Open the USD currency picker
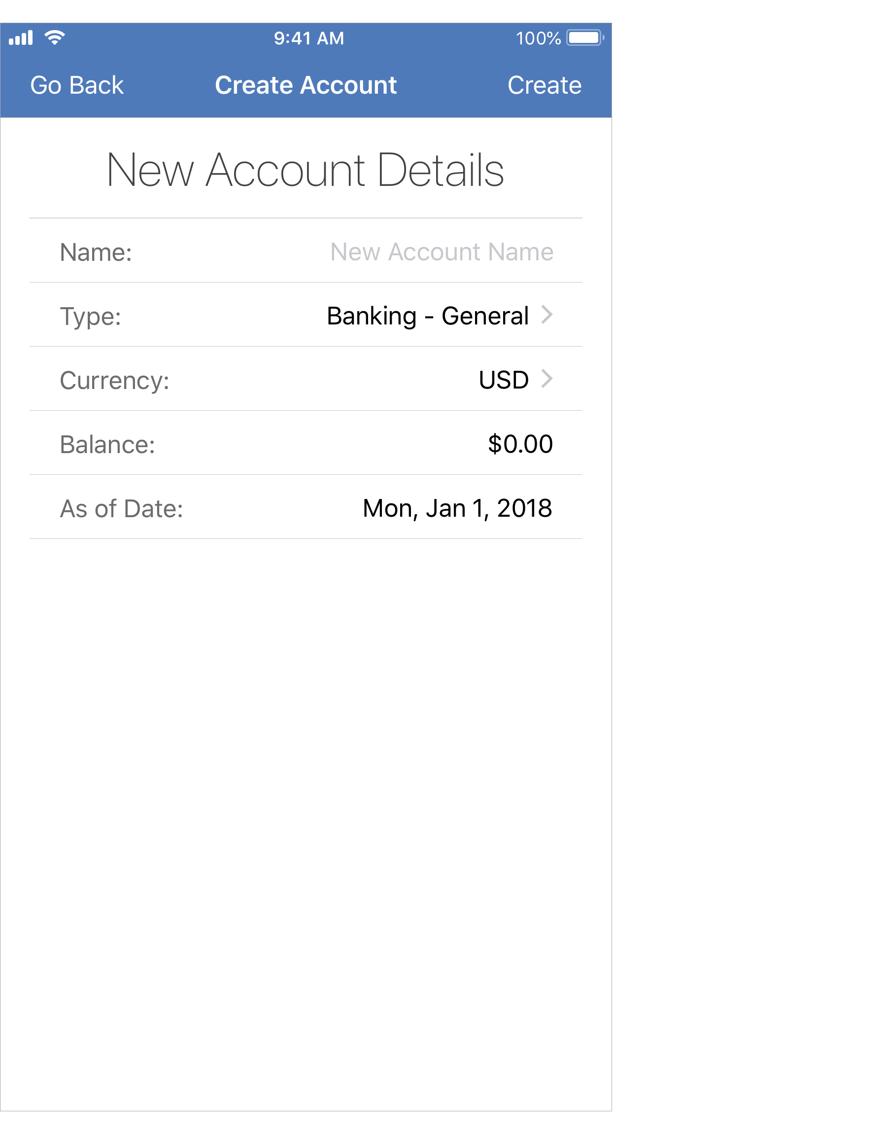This screenshot has width=887, height=1134. [x=503, y=380]
